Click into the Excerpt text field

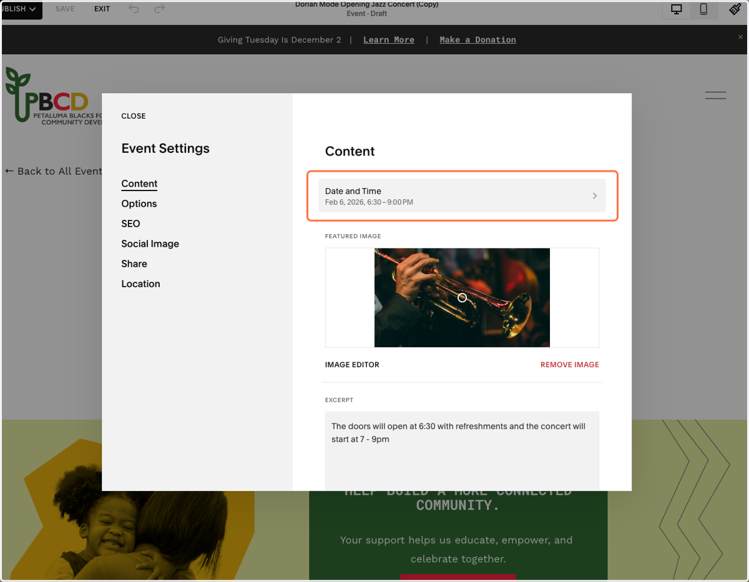click(462, 450)
